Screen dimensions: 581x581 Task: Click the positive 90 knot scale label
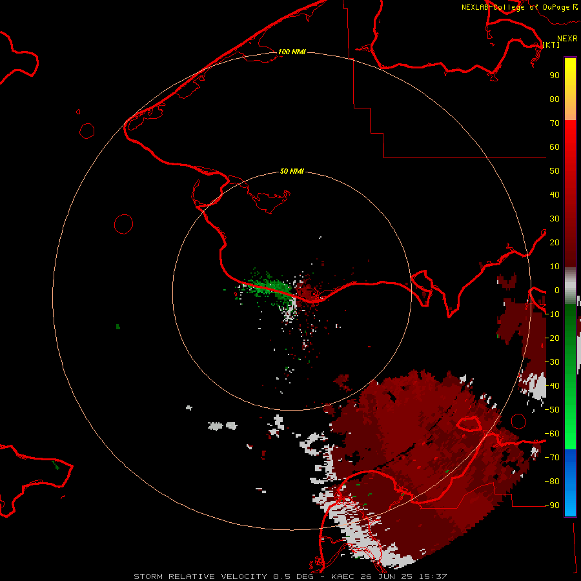click(555, 76)
